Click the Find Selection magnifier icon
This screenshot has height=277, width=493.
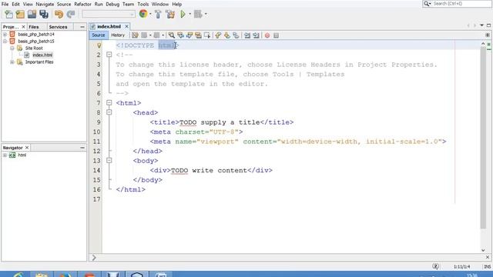point(171,35)
